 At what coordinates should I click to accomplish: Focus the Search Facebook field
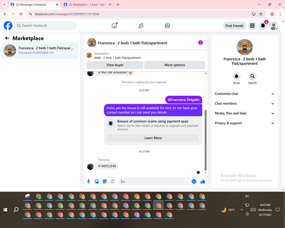(x=46, y=26)
